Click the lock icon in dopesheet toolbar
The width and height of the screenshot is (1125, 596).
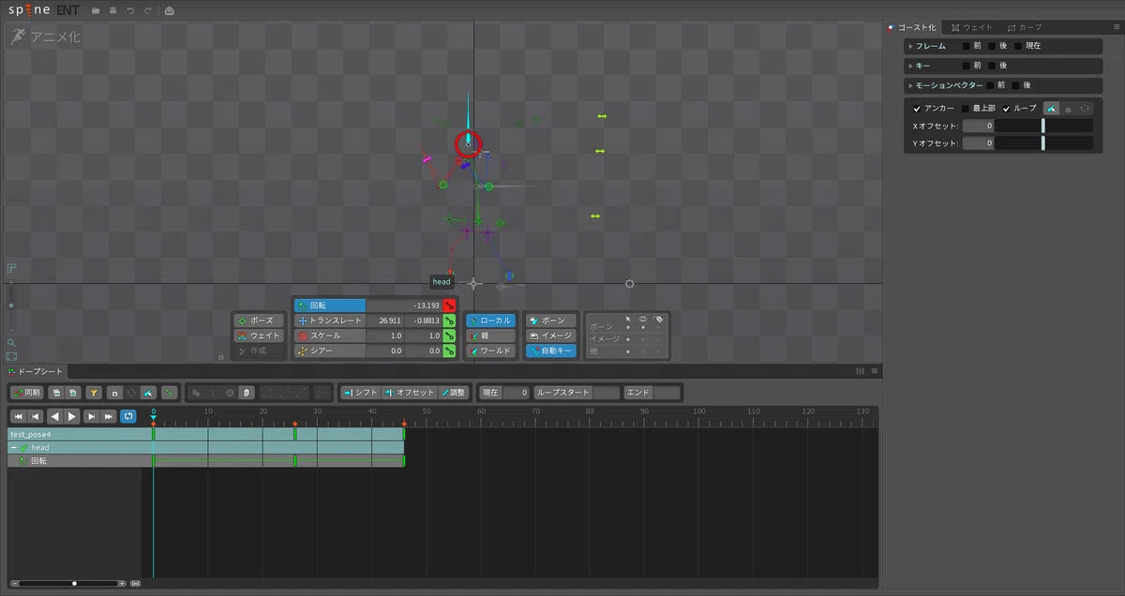tap(114, 393)
